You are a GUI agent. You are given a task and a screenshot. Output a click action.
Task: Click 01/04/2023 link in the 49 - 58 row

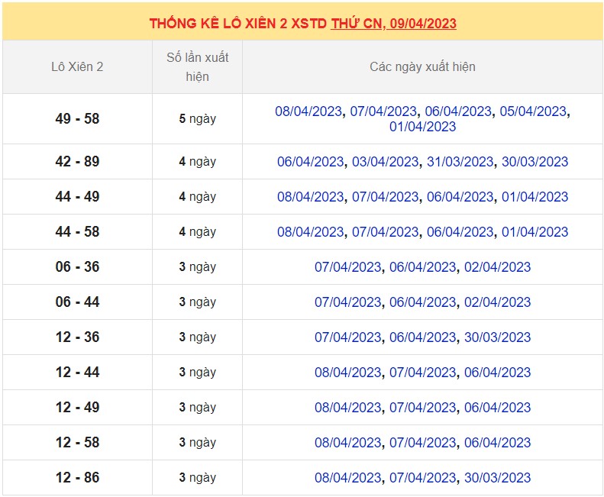[422, 127]
